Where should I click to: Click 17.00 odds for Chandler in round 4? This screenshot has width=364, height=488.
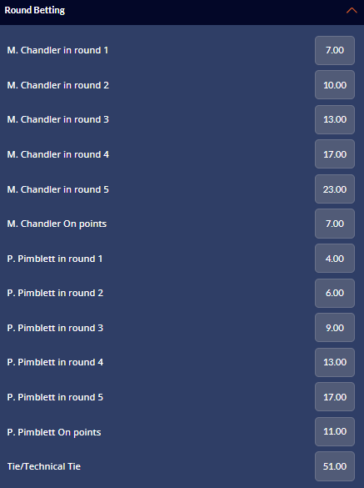pos(335,154)
